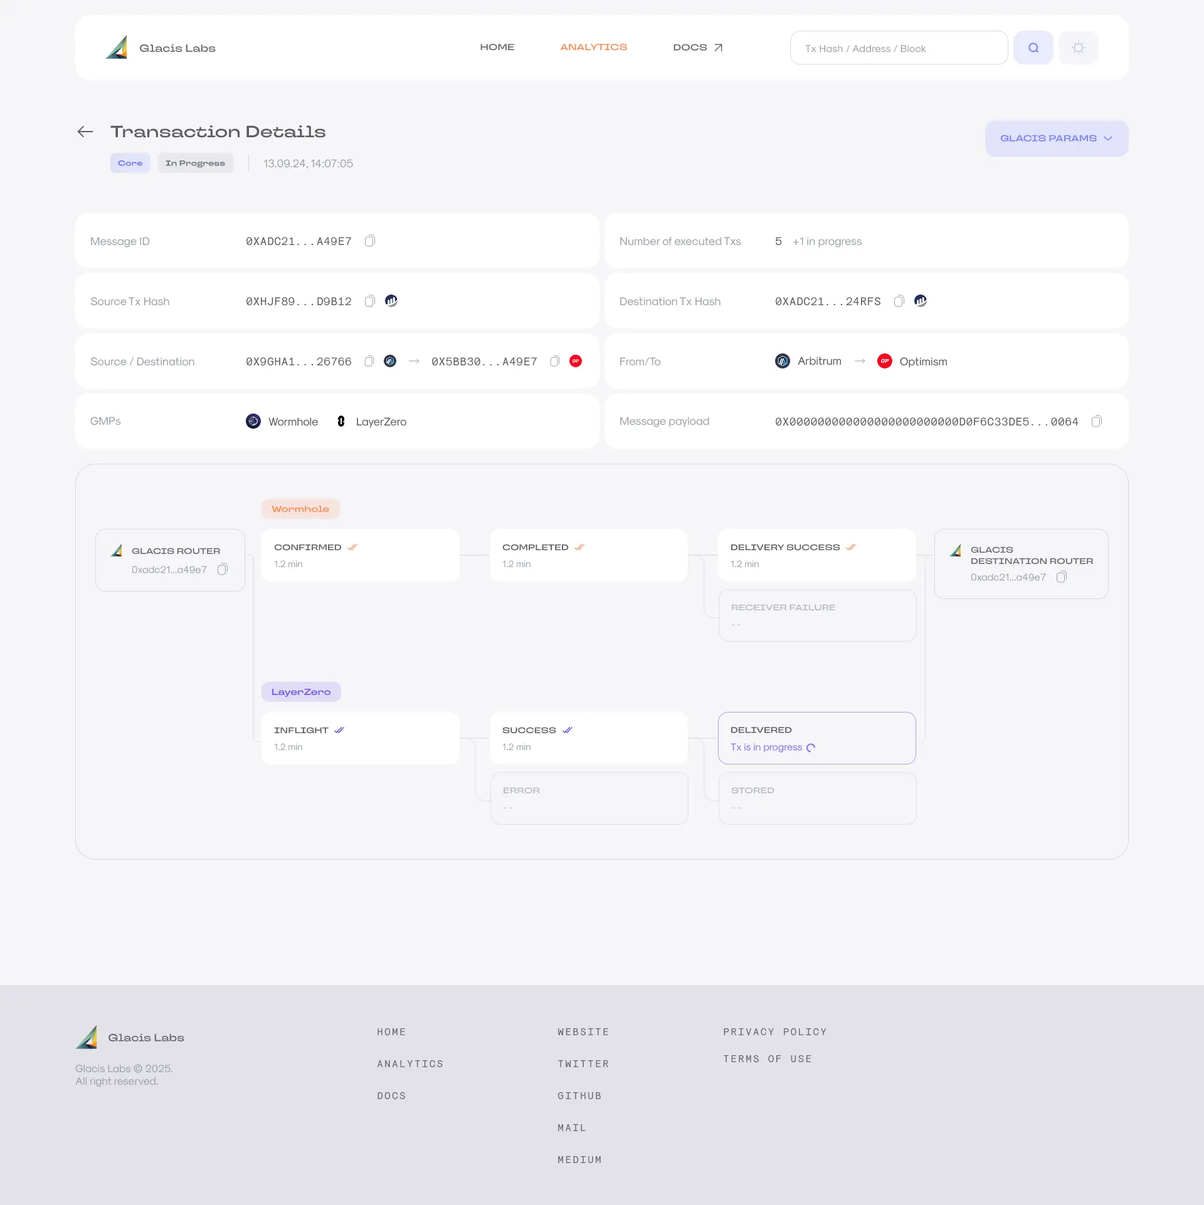Expand the Glacis Params dropdown

click(x=1056, y=138)
